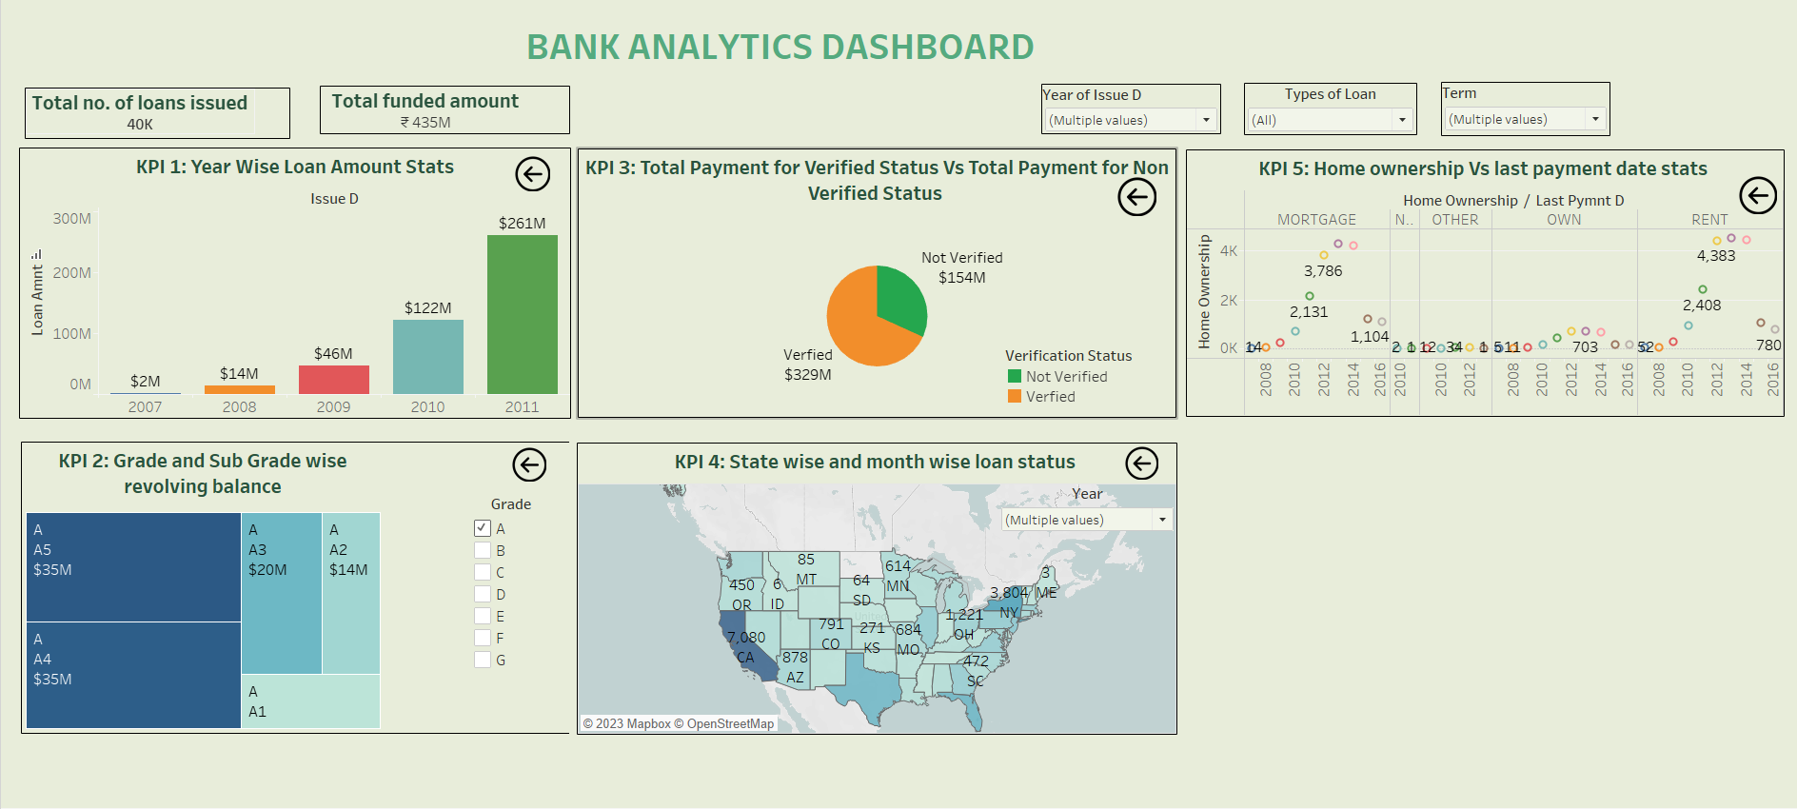The image size is (1797, 809).
Task: Click the back arrow in KPI 3 panel
Action: pyautogui.click(x=1136, y=197)
